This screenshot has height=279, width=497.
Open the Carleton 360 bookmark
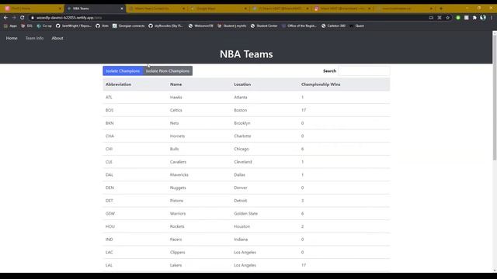[x=333, y=26]
